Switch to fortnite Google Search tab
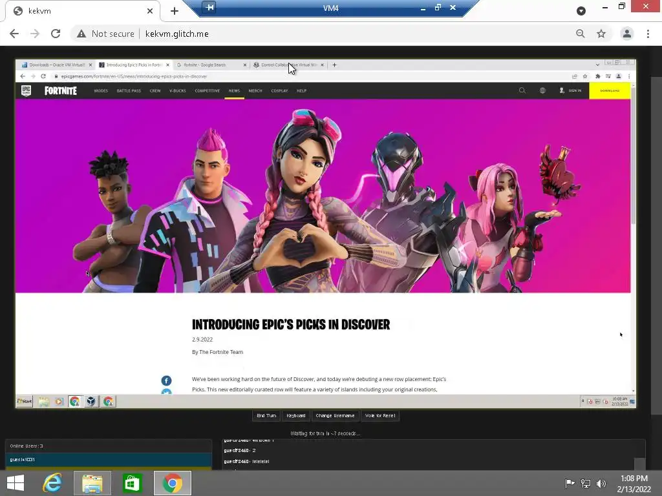 [211, 65]
